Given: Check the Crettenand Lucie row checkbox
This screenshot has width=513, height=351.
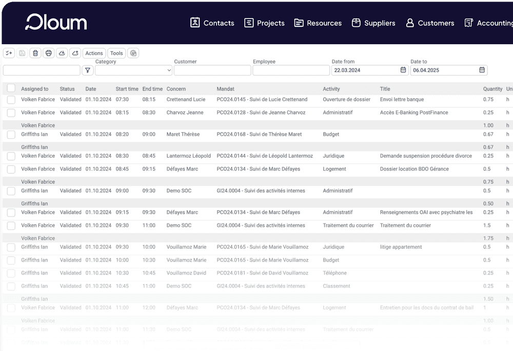Looking at the screenshot, I should pyautogui.click(x=11, y=100).
